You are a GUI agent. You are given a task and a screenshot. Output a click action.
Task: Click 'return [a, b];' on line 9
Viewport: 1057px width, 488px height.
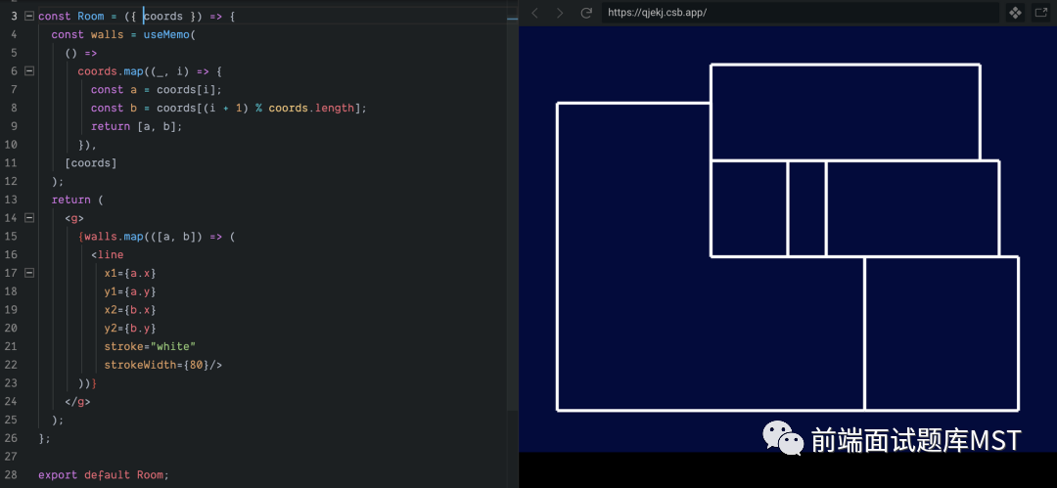[137, 126]
